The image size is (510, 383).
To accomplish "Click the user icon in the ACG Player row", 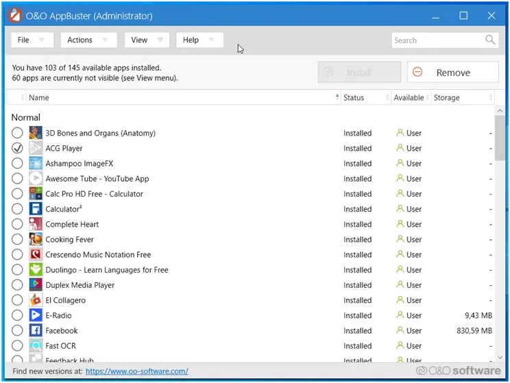I will 400,147.
